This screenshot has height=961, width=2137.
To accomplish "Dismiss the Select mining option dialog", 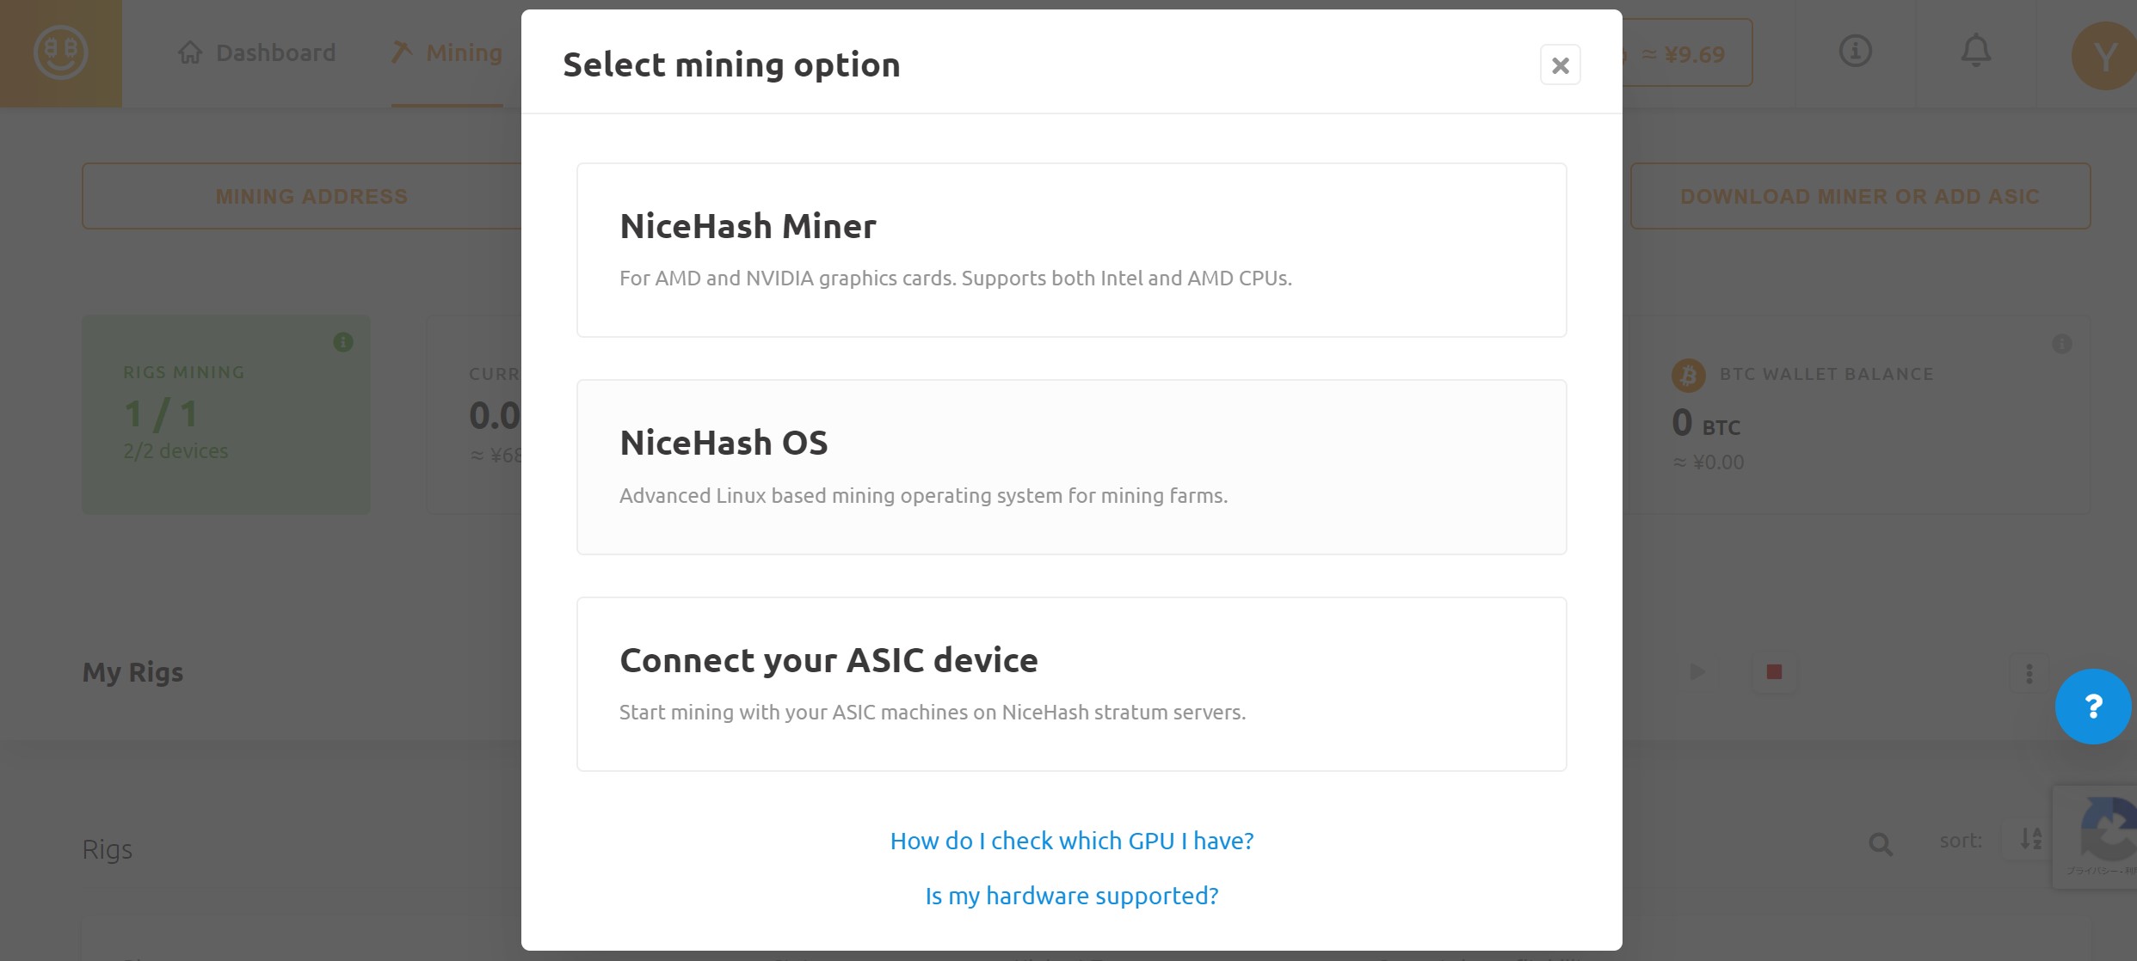I will pos(1560,64).
